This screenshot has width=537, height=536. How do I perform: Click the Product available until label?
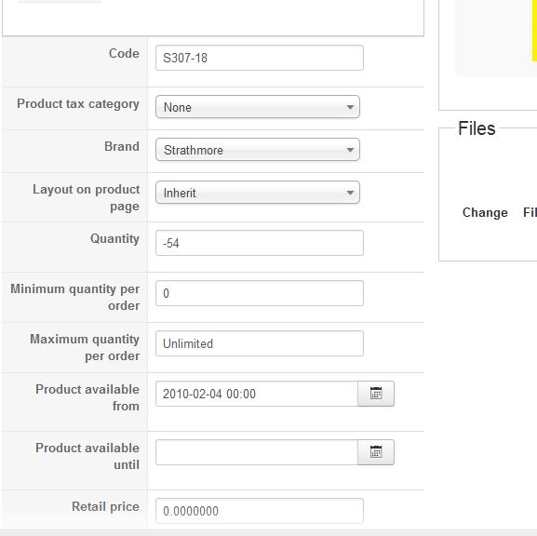pos(87,456)
